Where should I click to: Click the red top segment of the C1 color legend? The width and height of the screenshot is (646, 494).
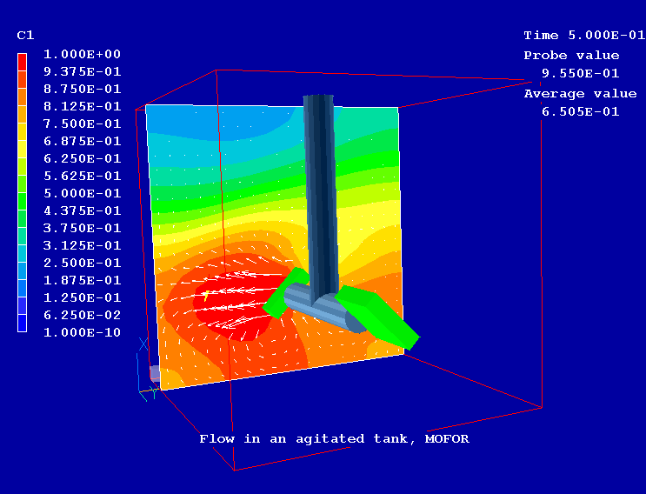tap(23, 63)
